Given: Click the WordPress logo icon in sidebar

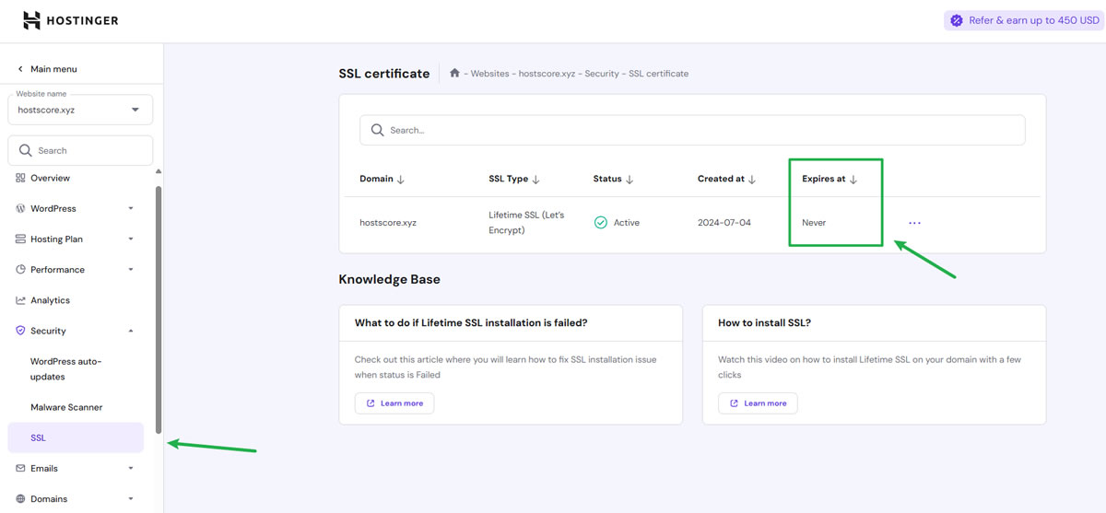Looking at the screenshot, I should point(20,208).
